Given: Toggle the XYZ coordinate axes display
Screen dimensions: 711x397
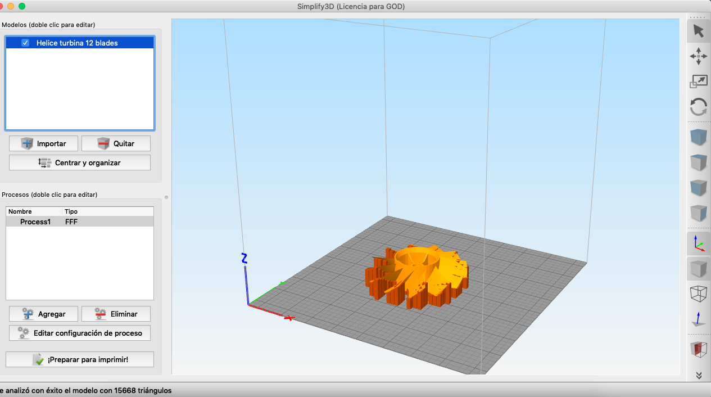Looking at the screenshot, I should pyautogui.click(x=698, y=243).
